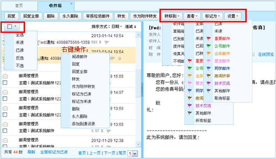Click envelope icon of the 12:38 mail
Screen dimensions: 276x159
[x=5, y=140]
